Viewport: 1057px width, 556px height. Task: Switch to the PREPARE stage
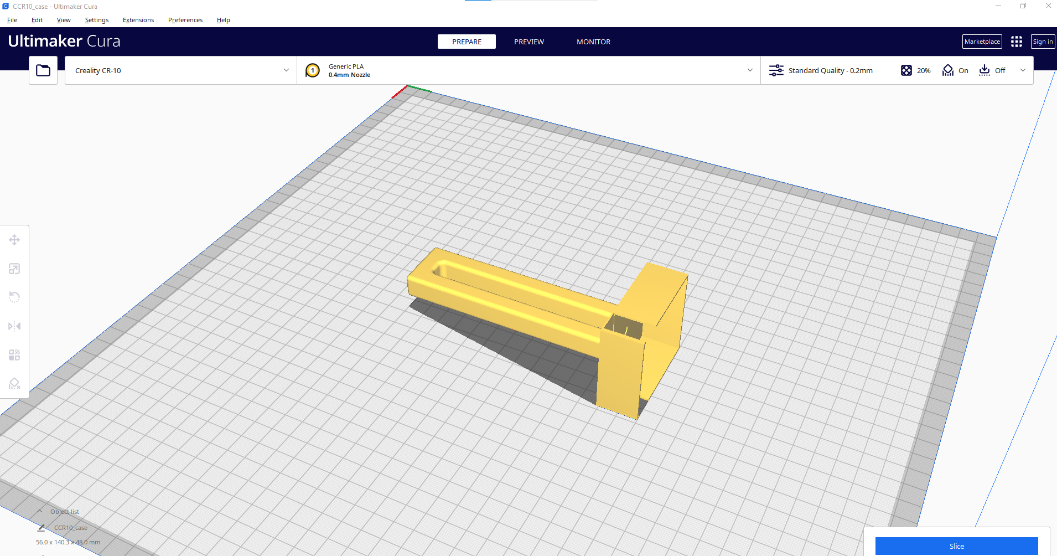[x=467, y=42]
